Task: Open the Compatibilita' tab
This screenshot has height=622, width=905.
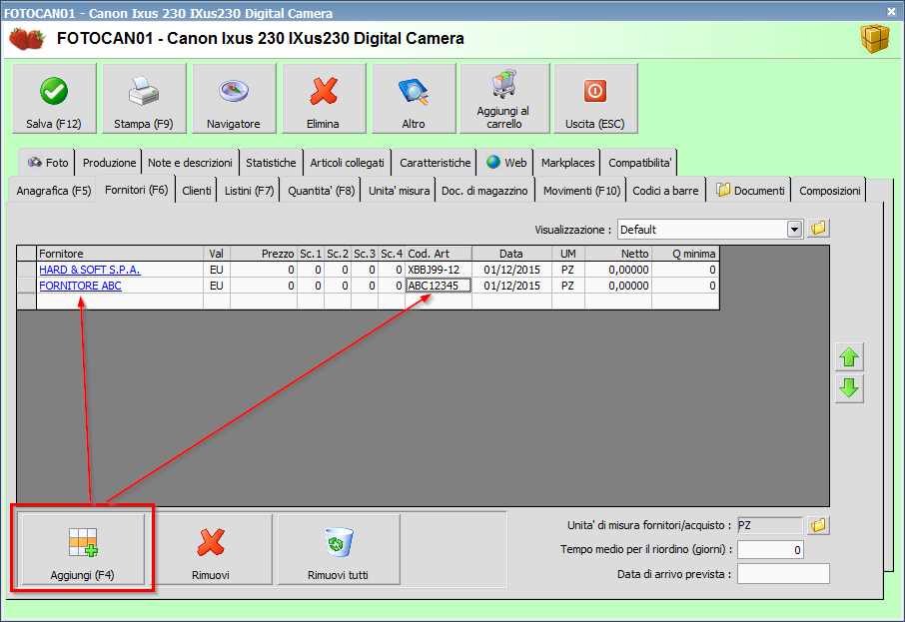Action: coord(639,163)
